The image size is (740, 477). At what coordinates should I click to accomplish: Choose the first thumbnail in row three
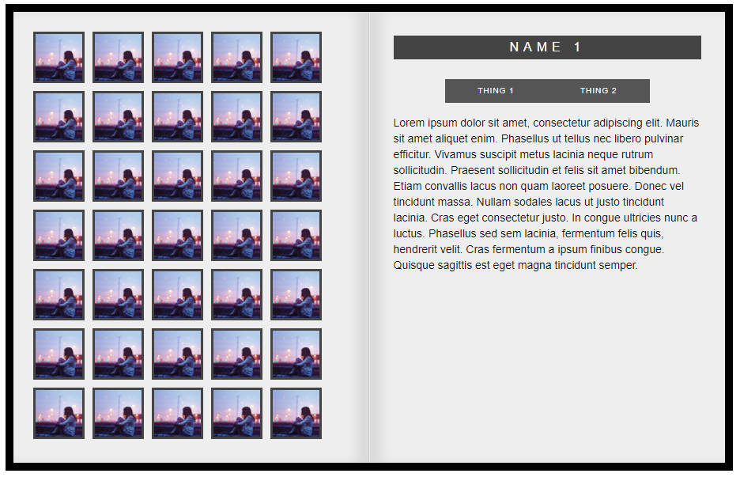pyautogui.click(x=59, y=176)
